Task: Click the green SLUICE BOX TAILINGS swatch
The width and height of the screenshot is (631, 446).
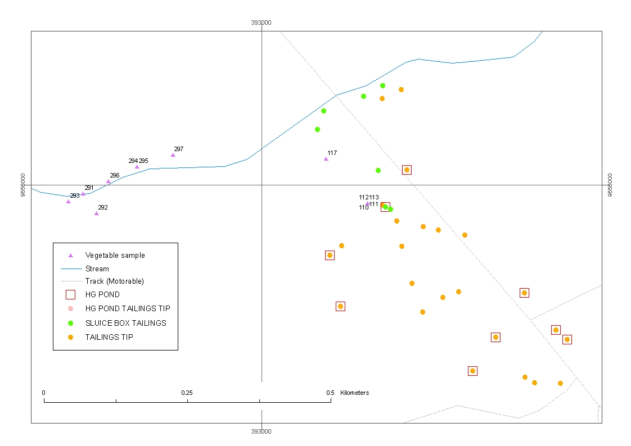Action: coord(71,323)
